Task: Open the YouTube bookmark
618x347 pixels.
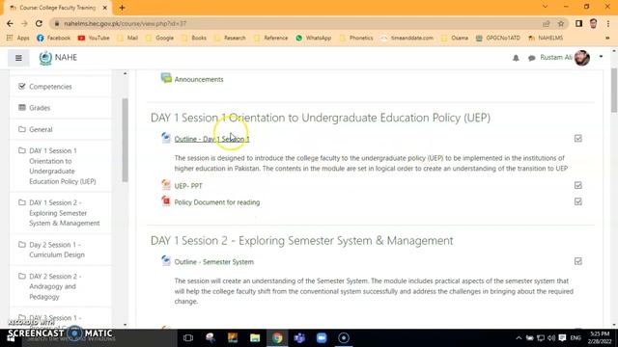Action: [94, 39]
